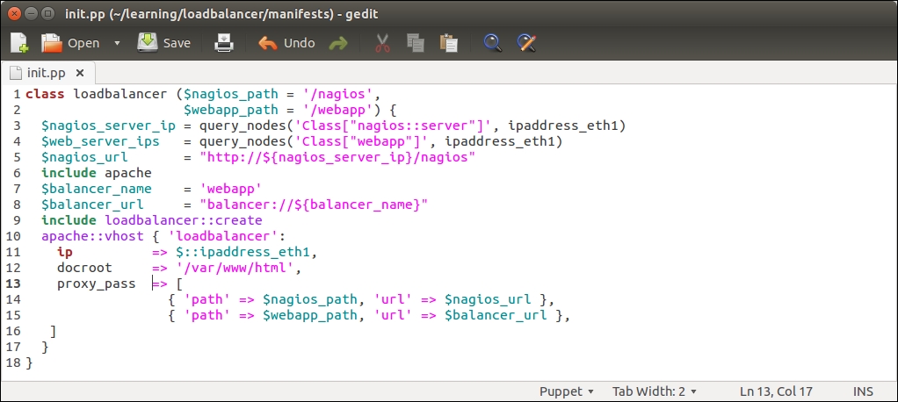Click the Open file folder icon
Image resolution: width=898 pixels, height=402 pixels.
53,43
